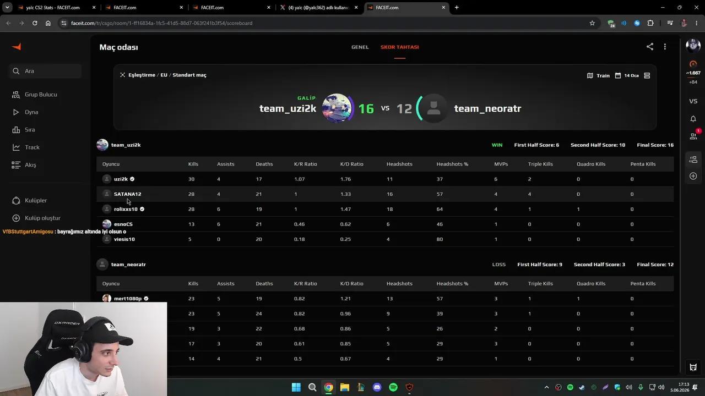Open Akış in the sidebar
This screenshot has width=705, height=396.
point(24,165)
